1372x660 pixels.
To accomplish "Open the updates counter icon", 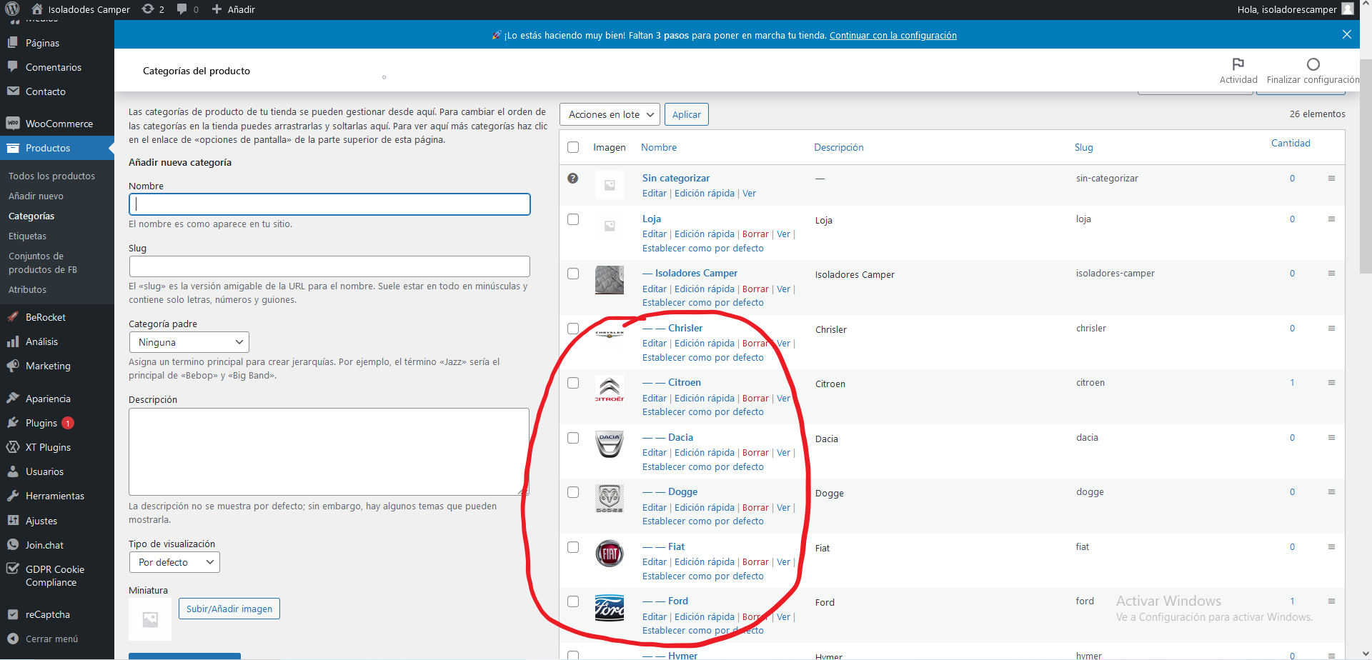I will pos(153,9).
